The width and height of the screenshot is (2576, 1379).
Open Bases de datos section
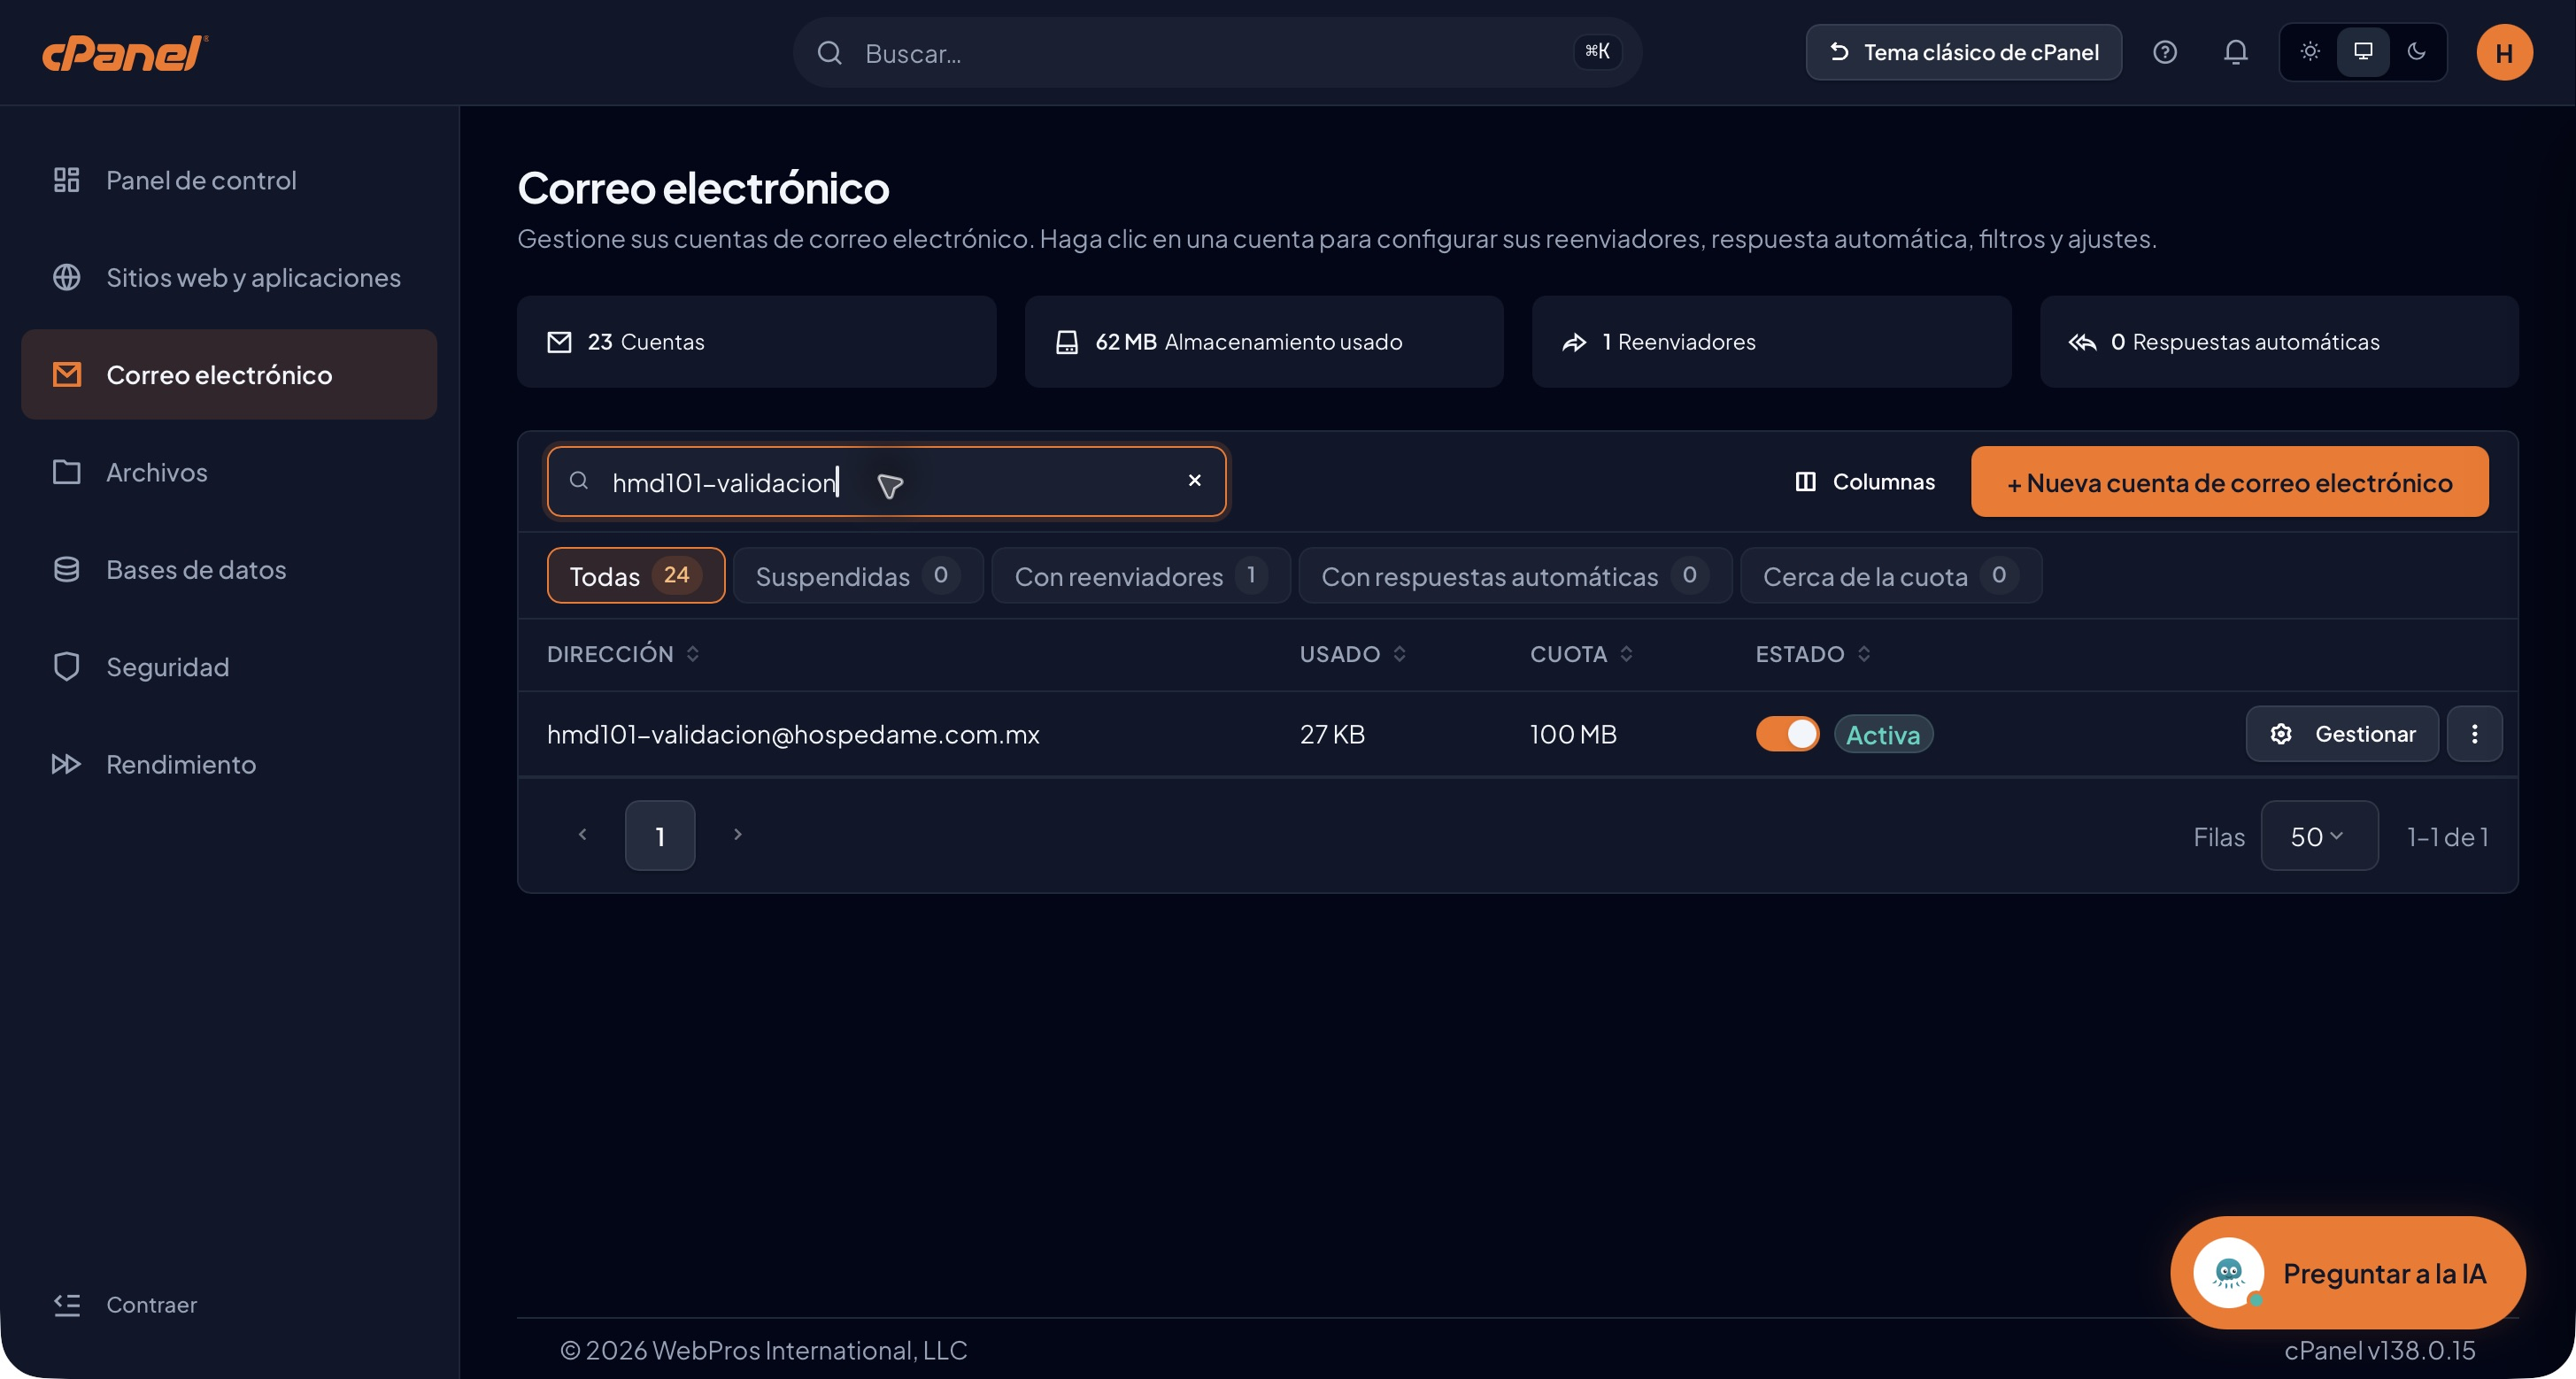click(229, 570)
